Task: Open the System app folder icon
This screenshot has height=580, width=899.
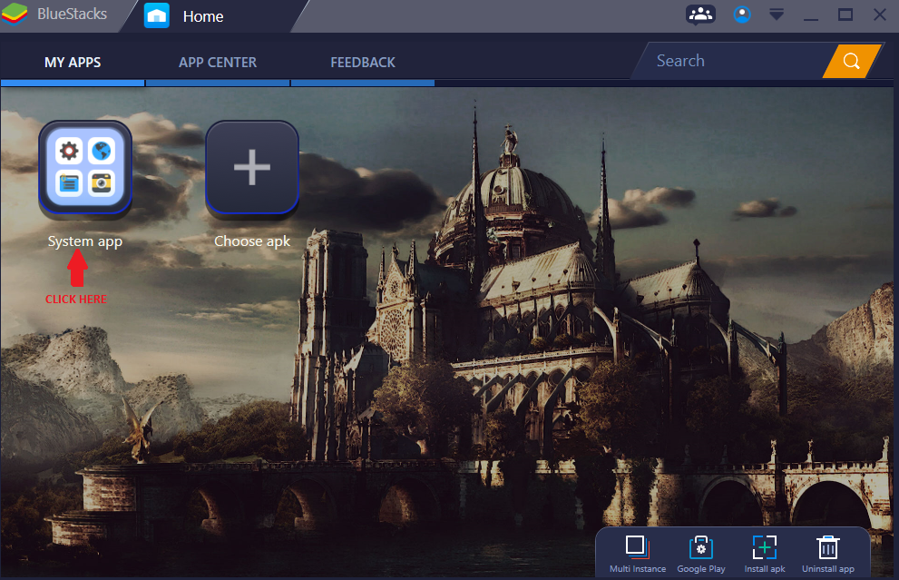Action: 85,167
